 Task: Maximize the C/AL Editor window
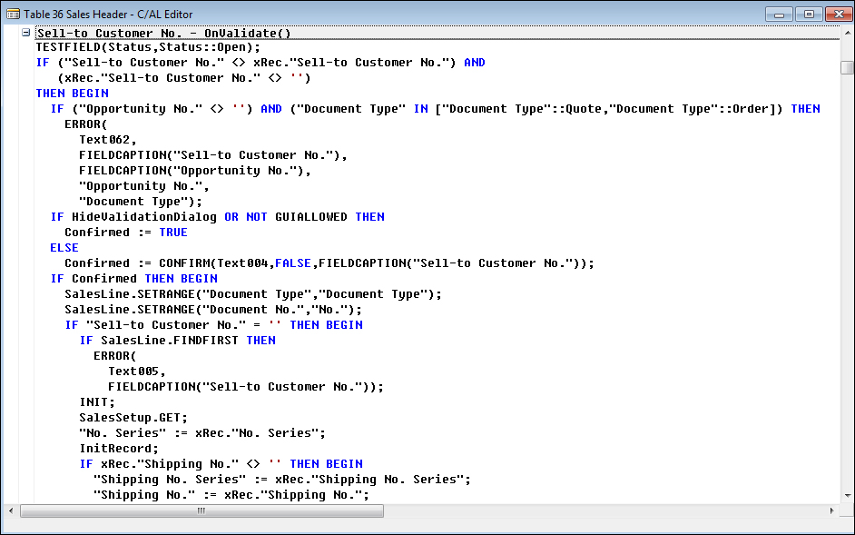tap(810, 15)
